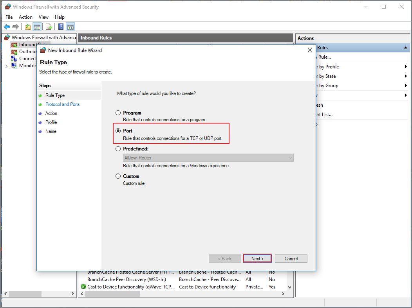The image size is (412, 308).
Task: Open the Action menu
Action: pyautogui.click(x=25, y=17)
